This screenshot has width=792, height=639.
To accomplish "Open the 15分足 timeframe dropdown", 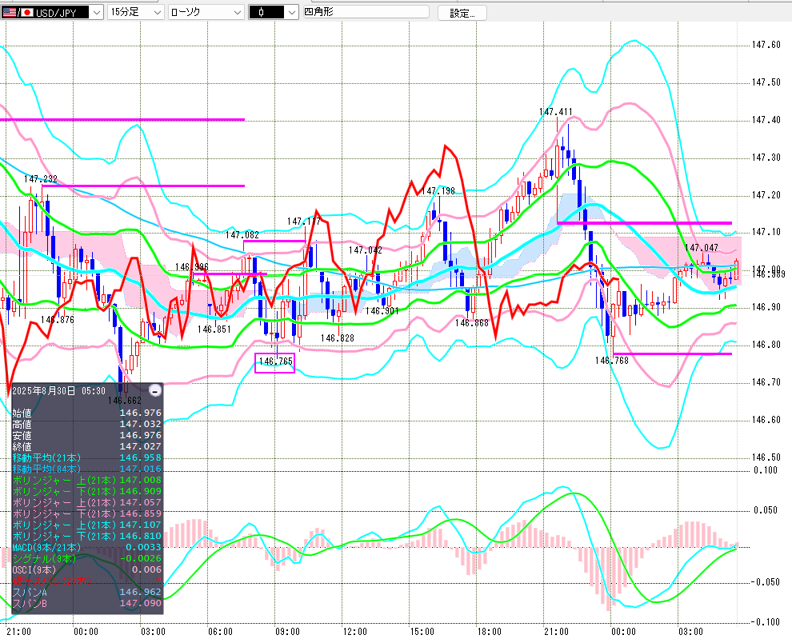I will click(x=136, y=12).
